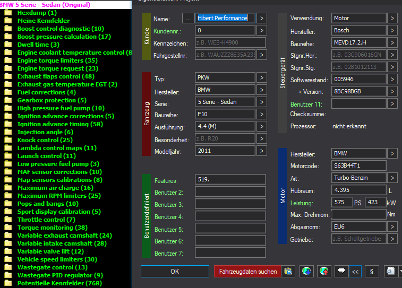
Task: Click the folder icon beside Injection angle (6)
Action: [x=8, y=132]
